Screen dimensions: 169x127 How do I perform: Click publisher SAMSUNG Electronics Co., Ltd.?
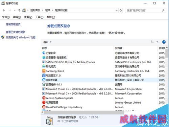pos(133,62)
